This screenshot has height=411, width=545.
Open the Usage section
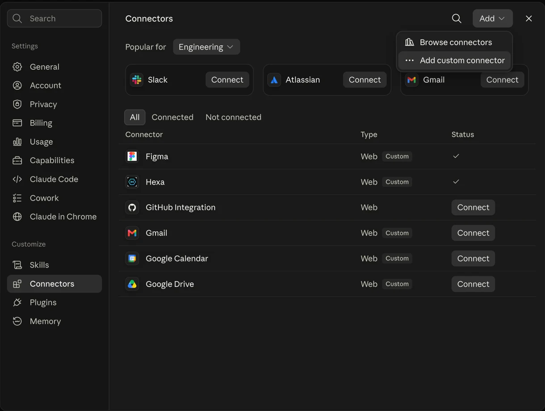pos(54,142)
